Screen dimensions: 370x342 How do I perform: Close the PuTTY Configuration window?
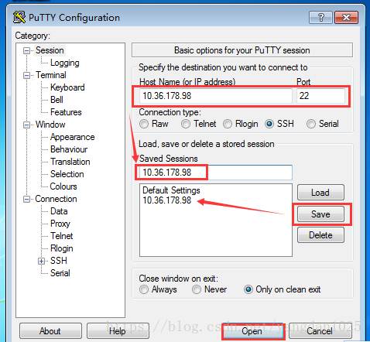click(x=346, y=18)
